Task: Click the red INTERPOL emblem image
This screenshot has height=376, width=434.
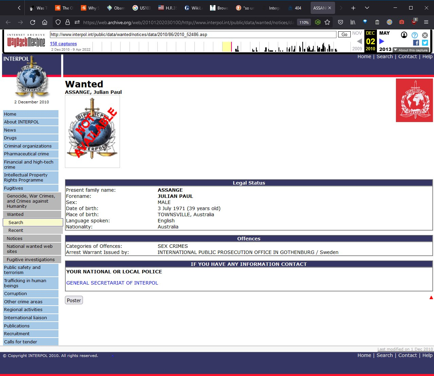Action: (x=415, y=100)
